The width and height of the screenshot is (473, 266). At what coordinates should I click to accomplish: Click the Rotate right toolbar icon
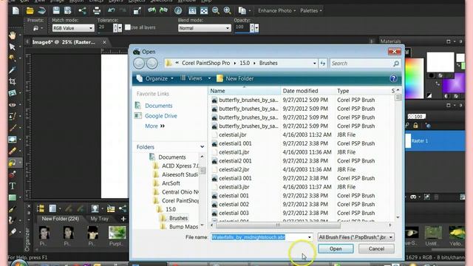(x=163, y=10)
